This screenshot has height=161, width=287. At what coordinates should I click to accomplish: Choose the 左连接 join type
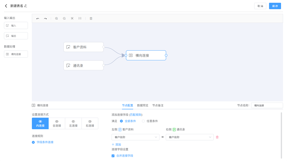tap(73, 123)
